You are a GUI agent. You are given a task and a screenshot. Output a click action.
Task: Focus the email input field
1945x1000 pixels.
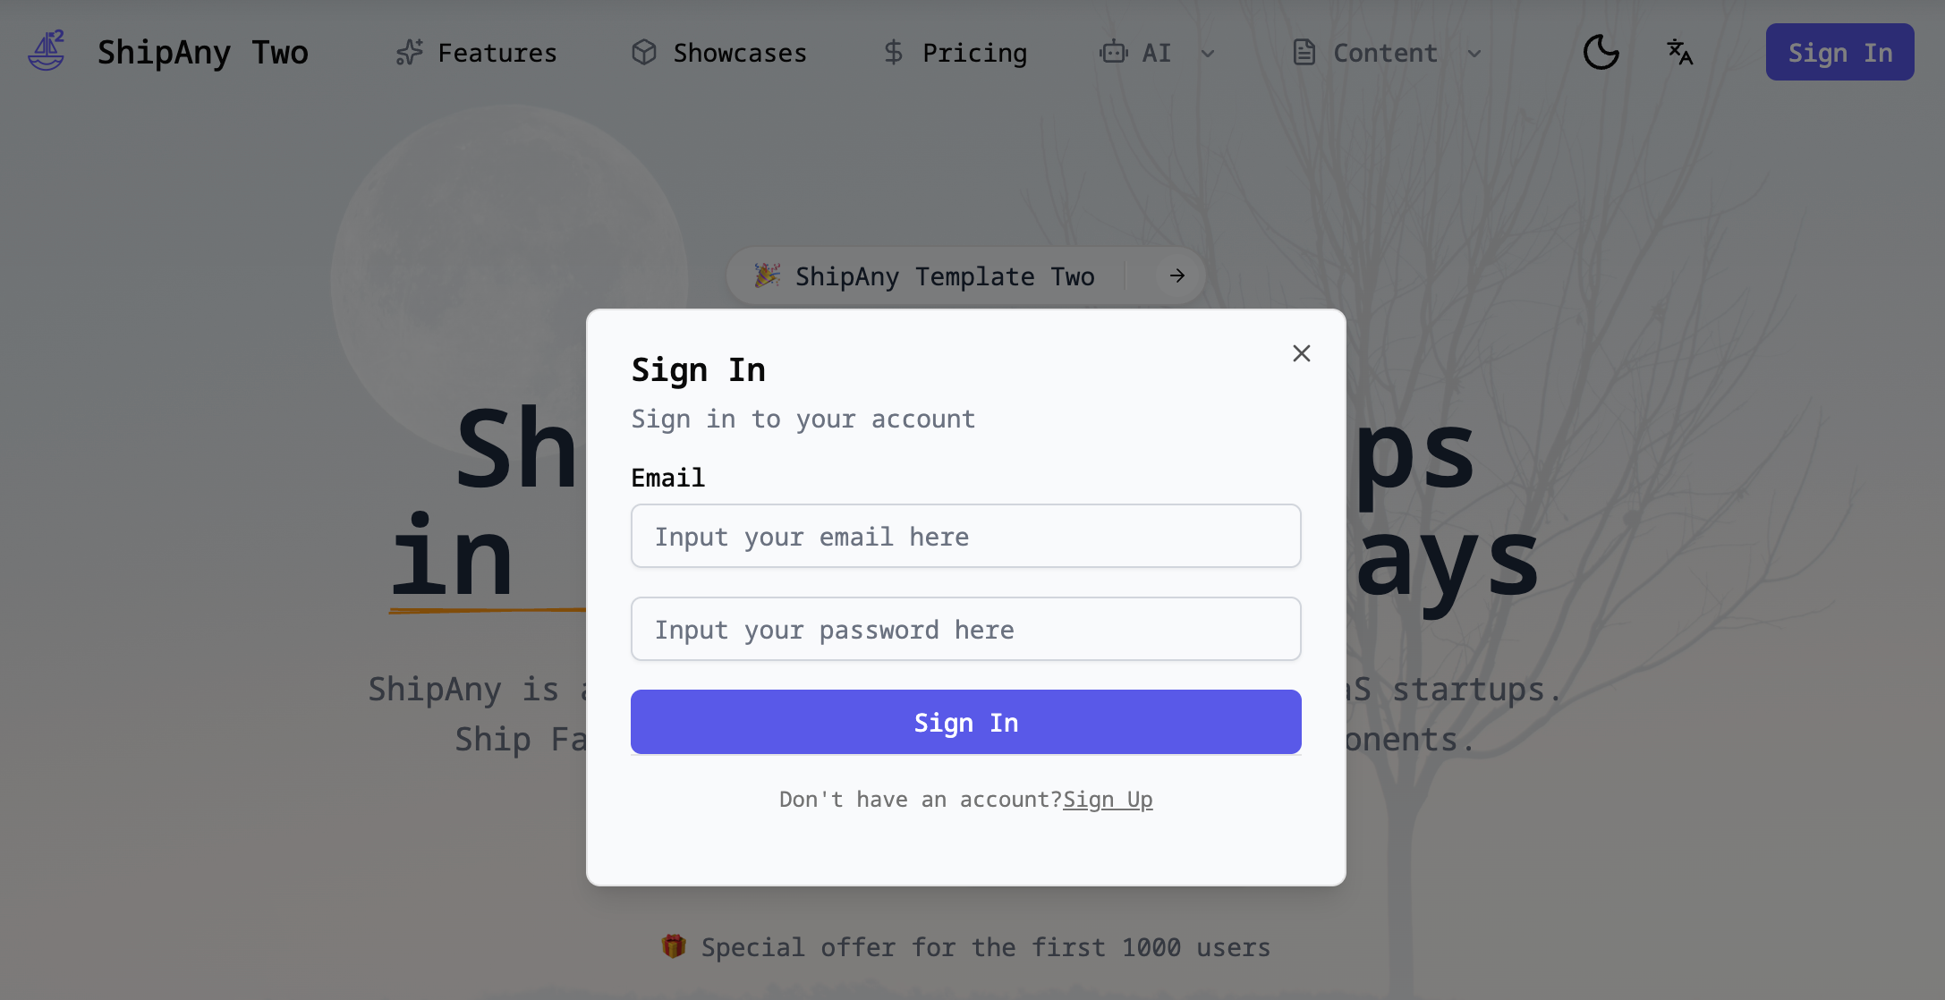tap(965, 536)
